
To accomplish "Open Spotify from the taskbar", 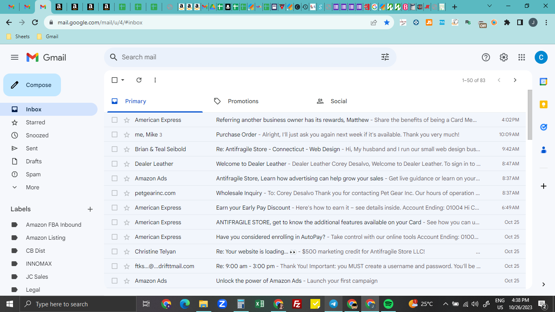I will click(388, 304).
